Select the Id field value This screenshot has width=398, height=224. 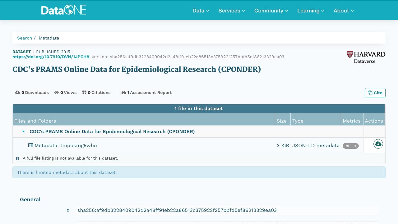pyautogui.click(x=227, y=210)
